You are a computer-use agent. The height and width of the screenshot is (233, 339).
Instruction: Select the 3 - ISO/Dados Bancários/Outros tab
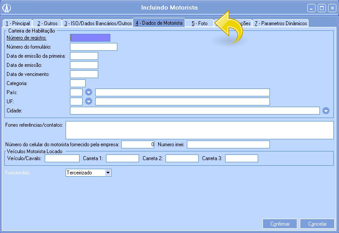pyautogui.click(x=98, y=23)
